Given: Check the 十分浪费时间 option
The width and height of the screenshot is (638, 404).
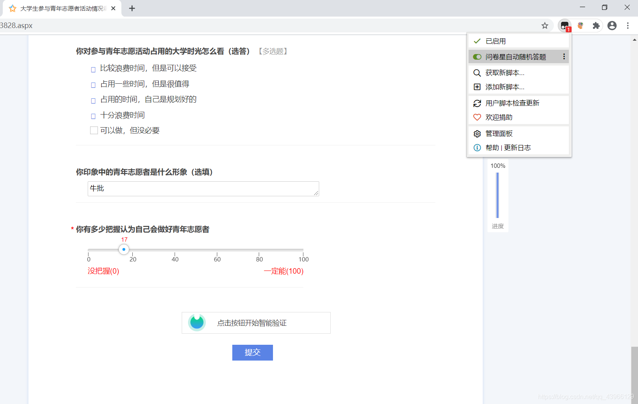Looking at the screenshot, I should [93, 115].
